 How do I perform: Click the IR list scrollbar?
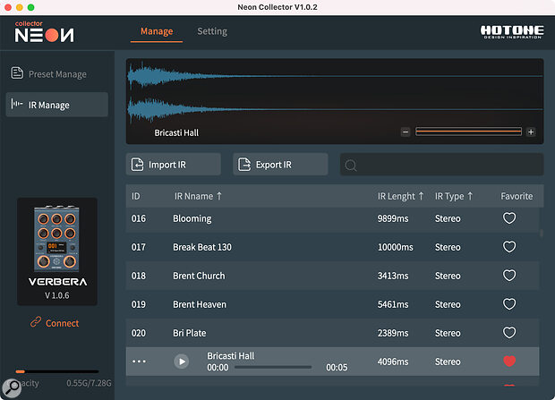pyautogui.click(x=542, y=233)
